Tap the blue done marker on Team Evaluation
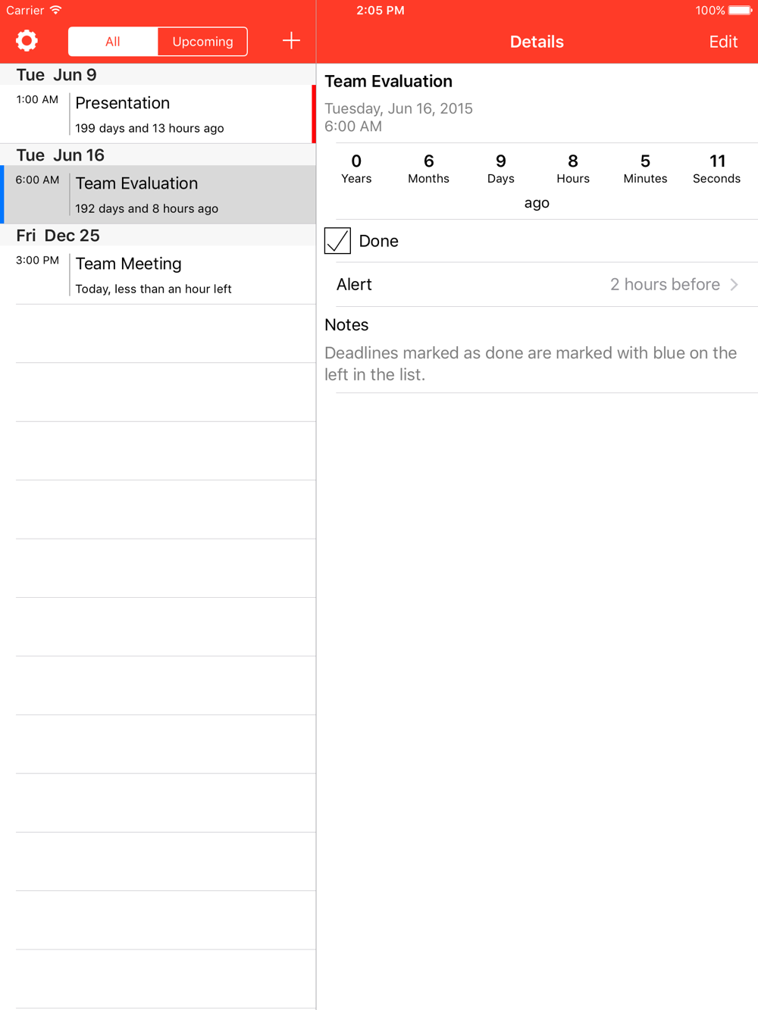The image size is (758, 1010). point(2,195)
